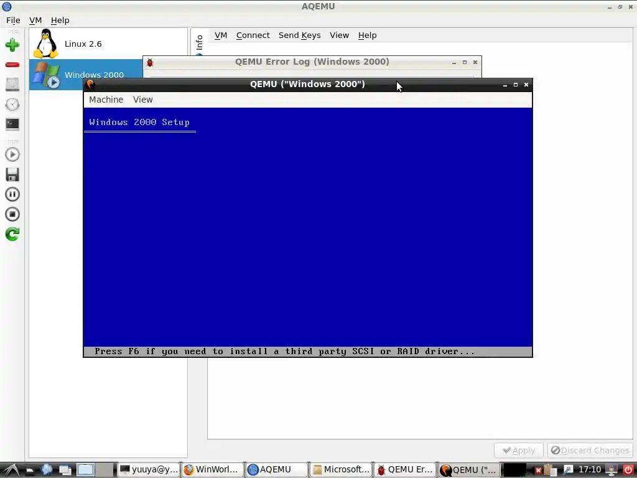Click the Apply button
Screen dimensions: 637x478
coord(518,451)
